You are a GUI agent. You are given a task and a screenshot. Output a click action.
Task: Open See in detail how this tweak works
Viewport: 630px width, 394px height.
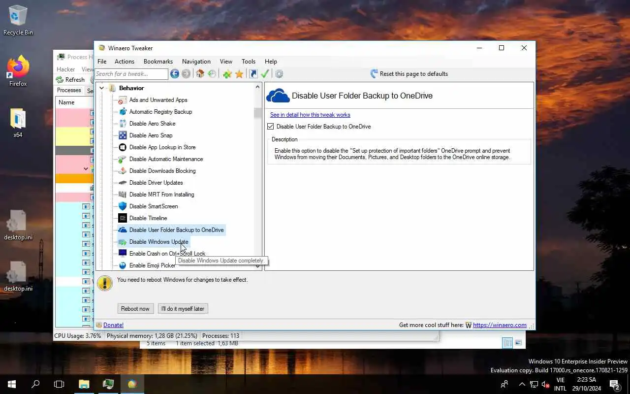click(310, 115)
